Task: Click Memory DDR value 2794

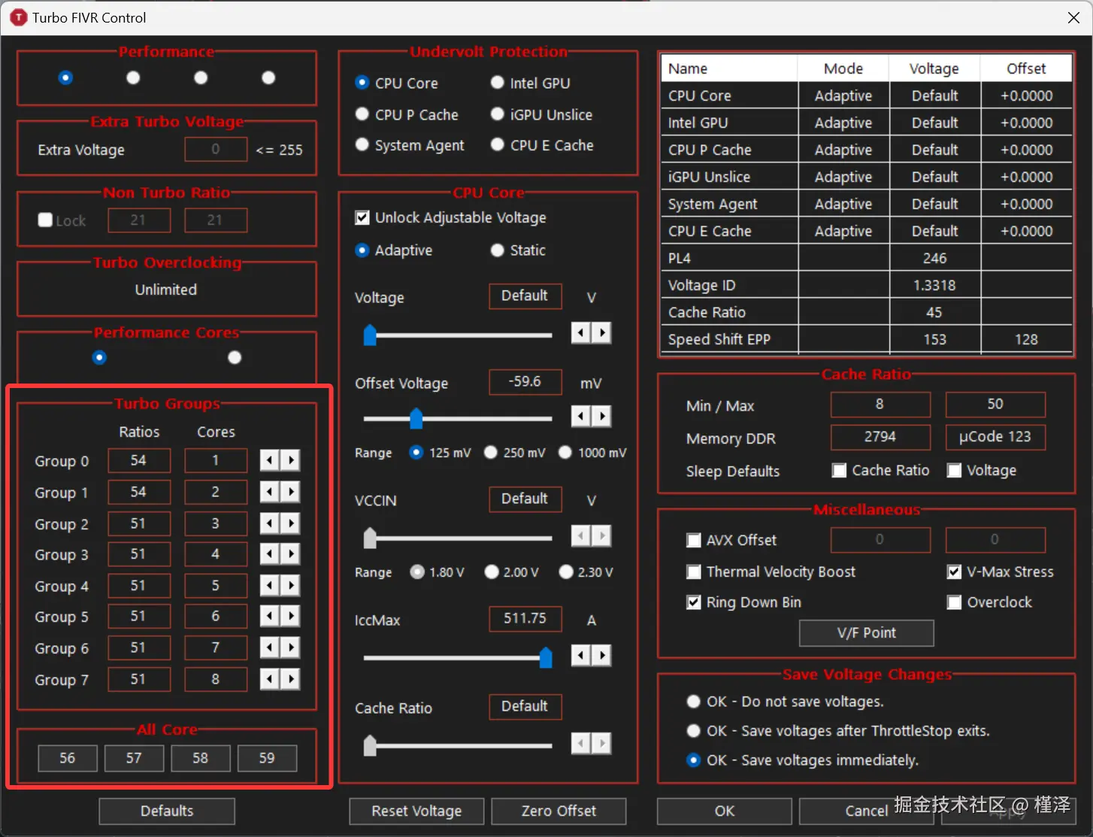Action: (880, 437)
